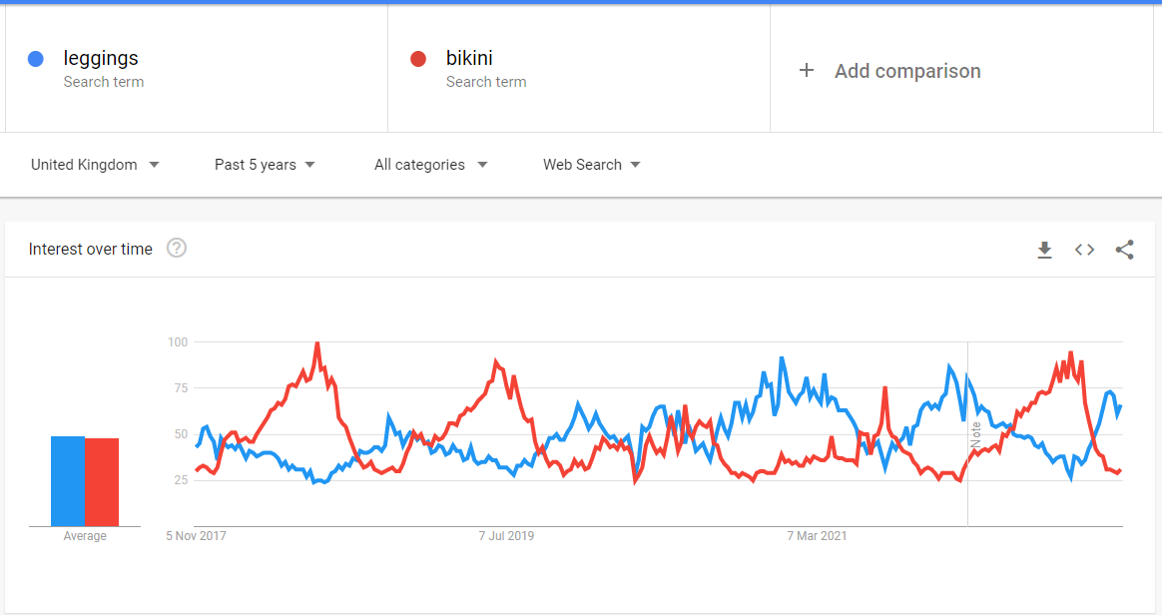Click the red dot beside bikini
The height and width of the screenshot is (615, 1162).
418,59
